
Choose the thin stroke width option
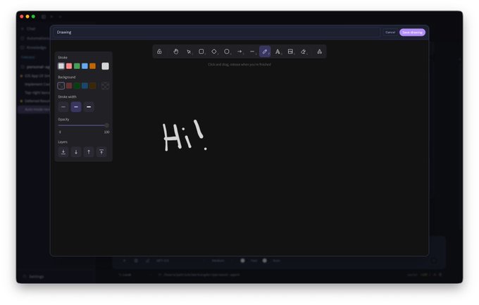click(63, 107)
